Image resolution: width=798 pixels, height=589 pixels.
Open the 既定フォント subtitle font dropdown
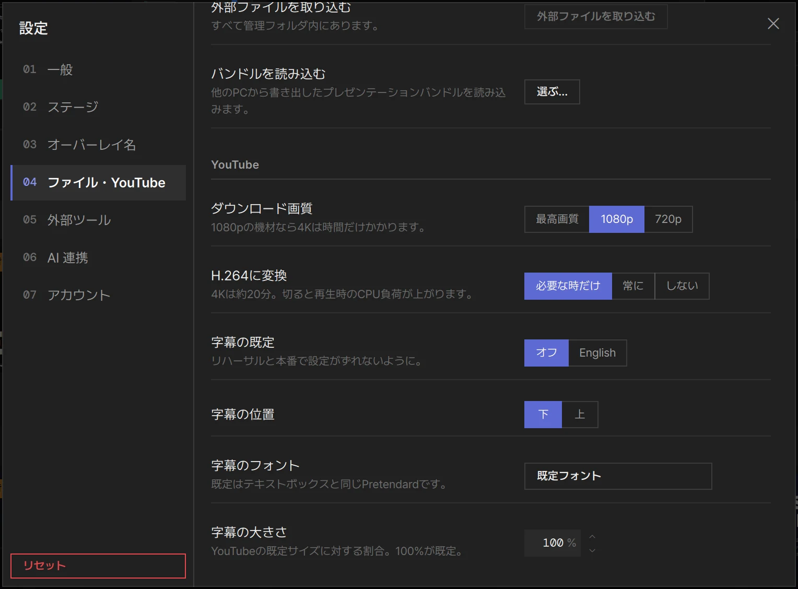click(618, 476)
